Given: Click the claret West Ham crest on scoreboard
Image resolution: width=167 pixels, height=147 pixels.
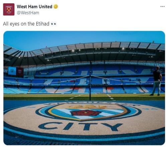Looking at the screenshot, I should point(20,71).
